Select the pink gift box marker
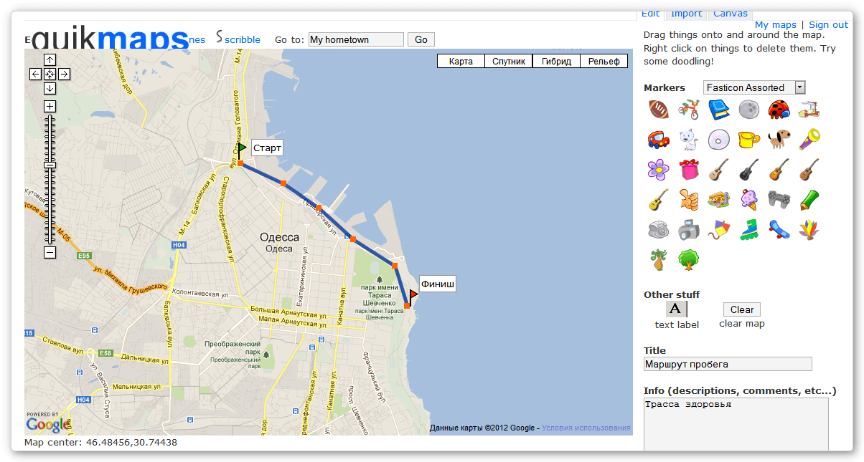 pos(688,170)
